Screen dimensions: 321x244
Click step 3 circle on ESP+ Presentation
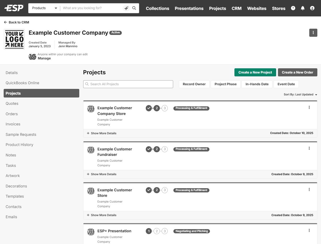pos(165,231)
